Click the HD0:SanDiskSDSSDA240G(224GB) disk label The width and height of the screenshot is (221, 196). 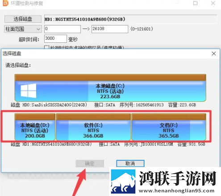click(x=54, y=105)
